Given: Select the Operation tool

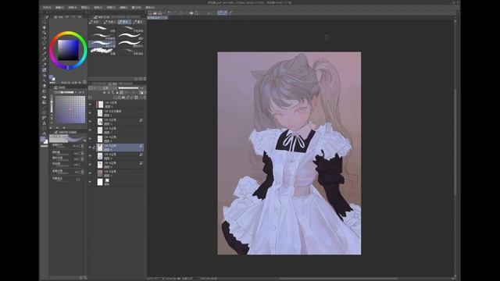Looking at the screenshot, I should [45, 33].
